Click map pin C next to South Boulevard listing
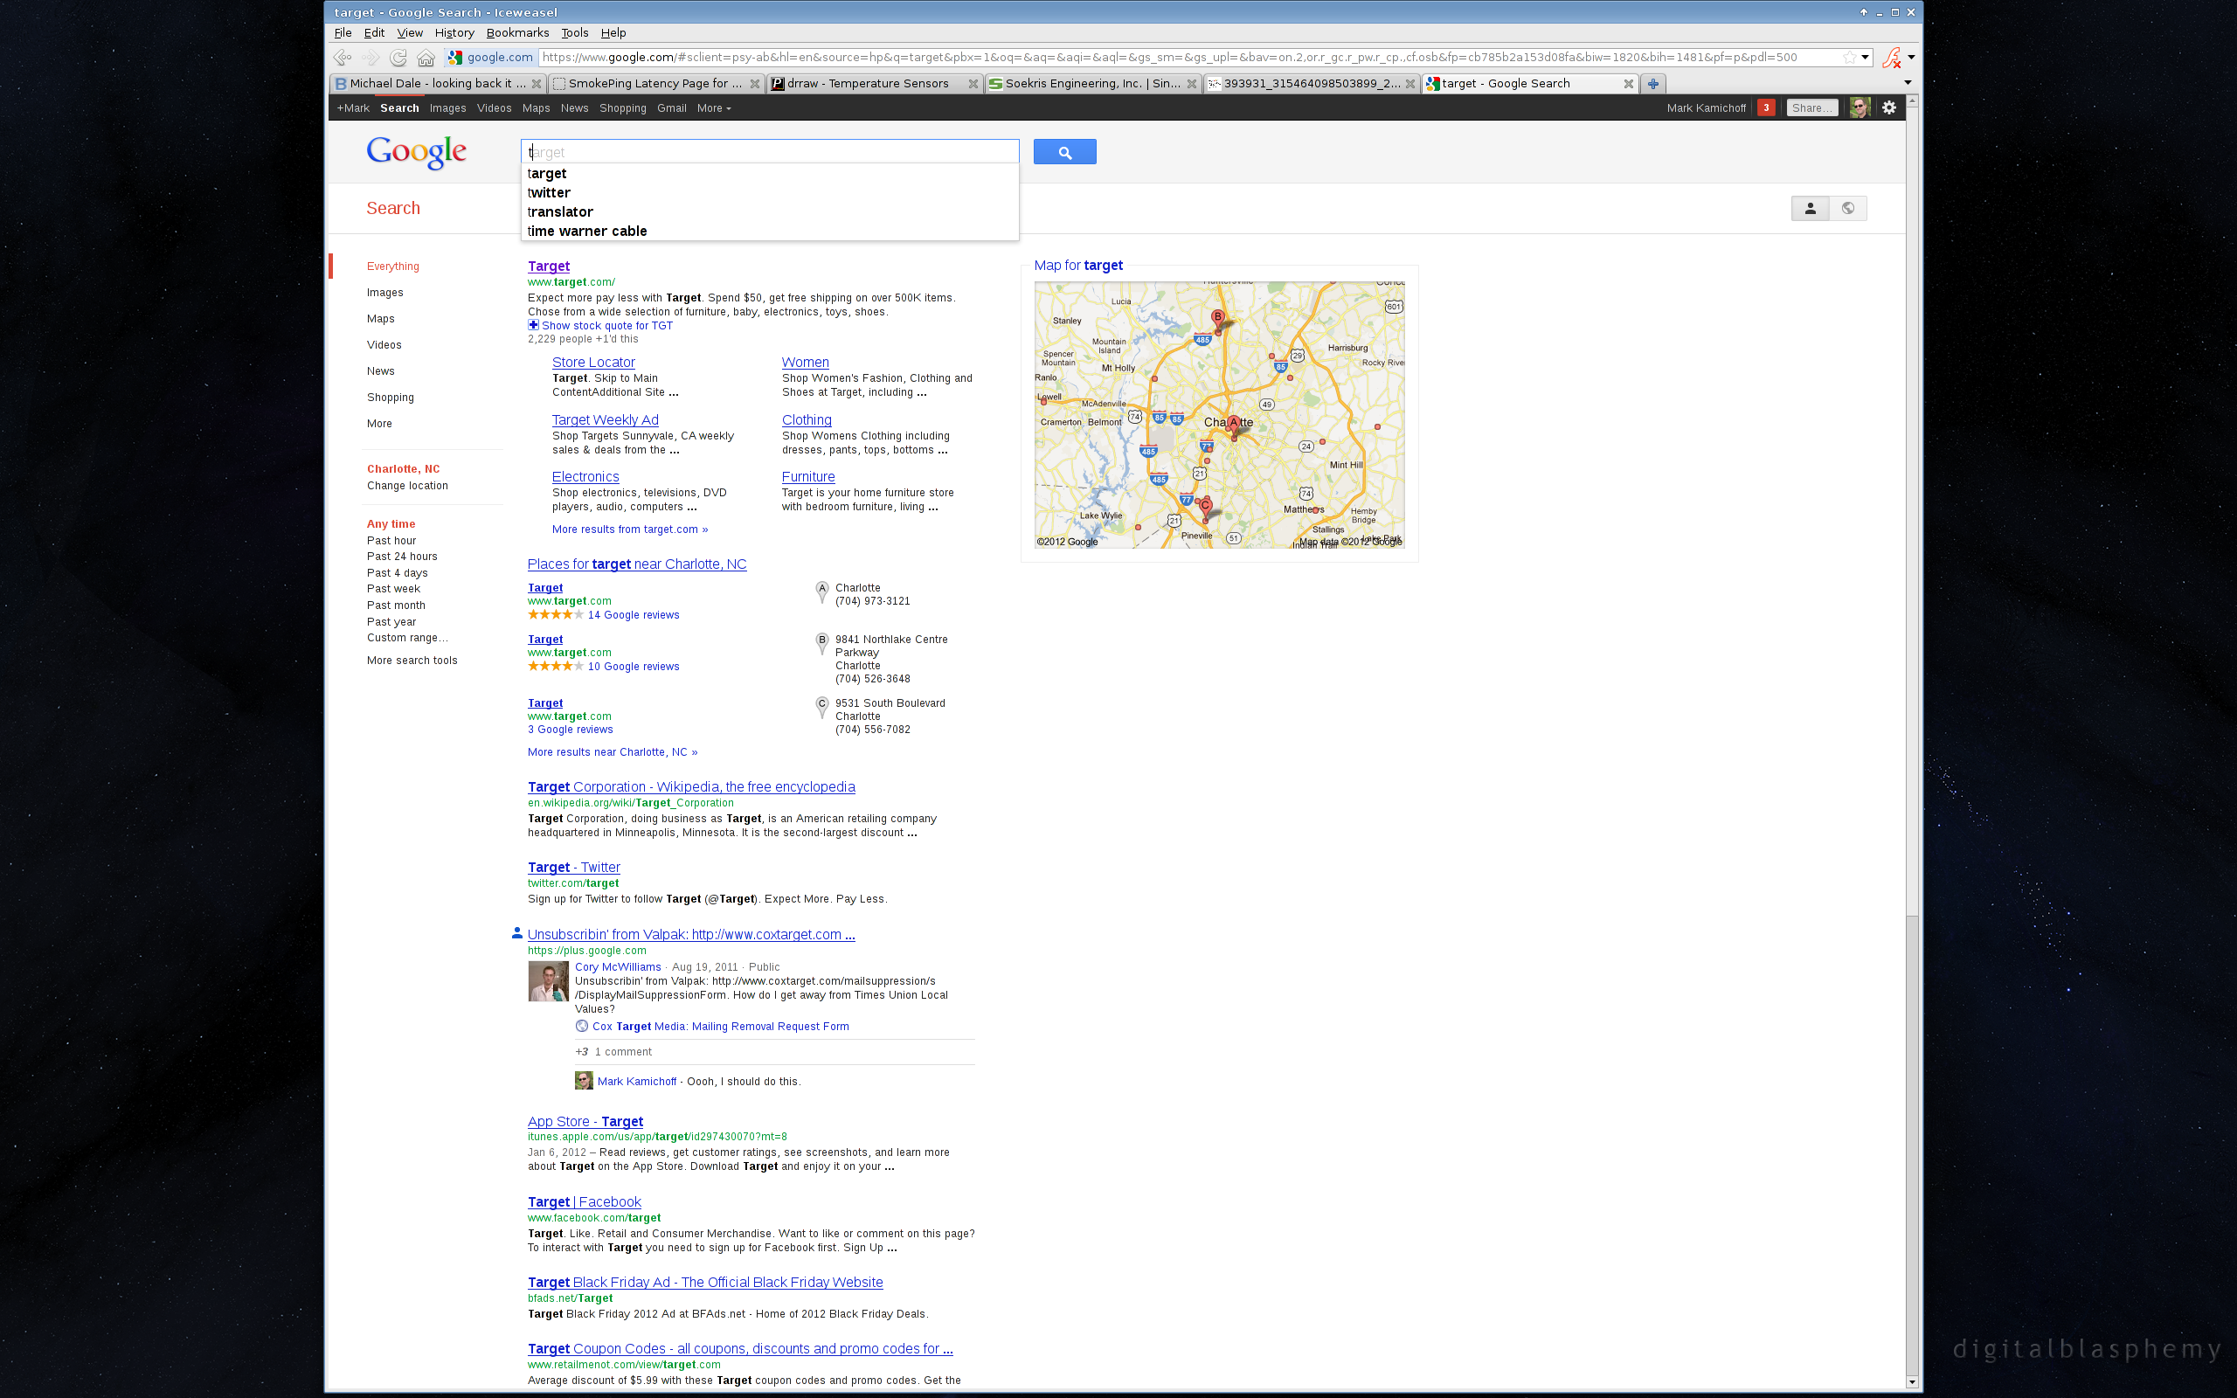The width and height of the screenshot is (2237, 1398). pyautogui.click(x=821, y=708)
